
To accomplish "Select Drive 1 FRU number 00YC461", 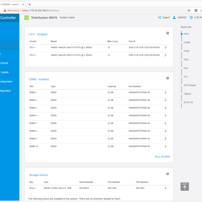I will point(140,188).
